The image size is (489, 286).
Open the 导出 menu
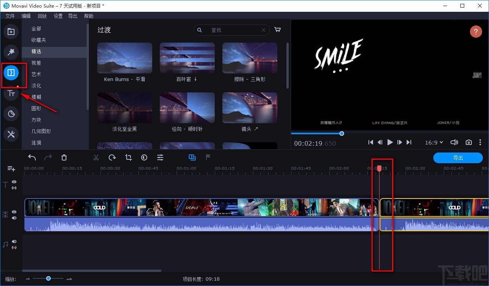[72, 16]
